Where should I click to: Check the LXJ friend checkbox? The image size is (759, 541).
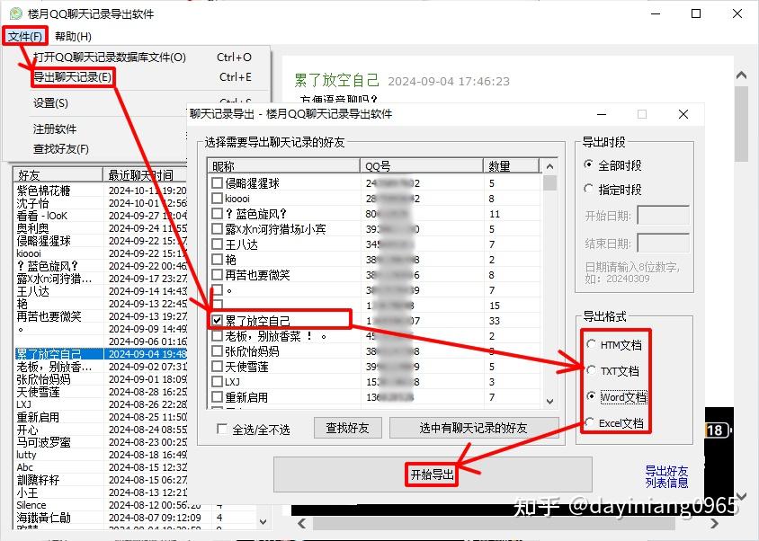click(218, 381)
